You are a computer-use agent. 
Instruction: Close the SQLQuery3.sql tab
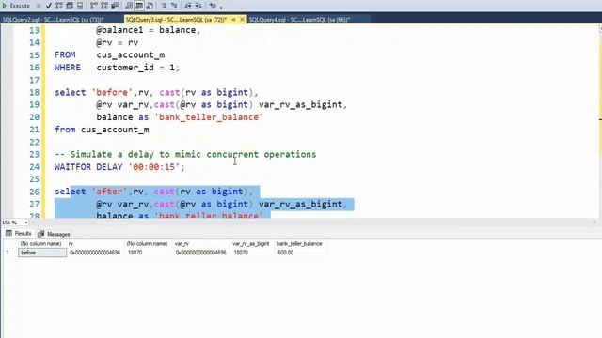click(242, 19)
